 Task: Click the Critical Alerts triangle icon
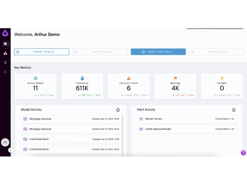pyautogui.click(x=129, y=78)
